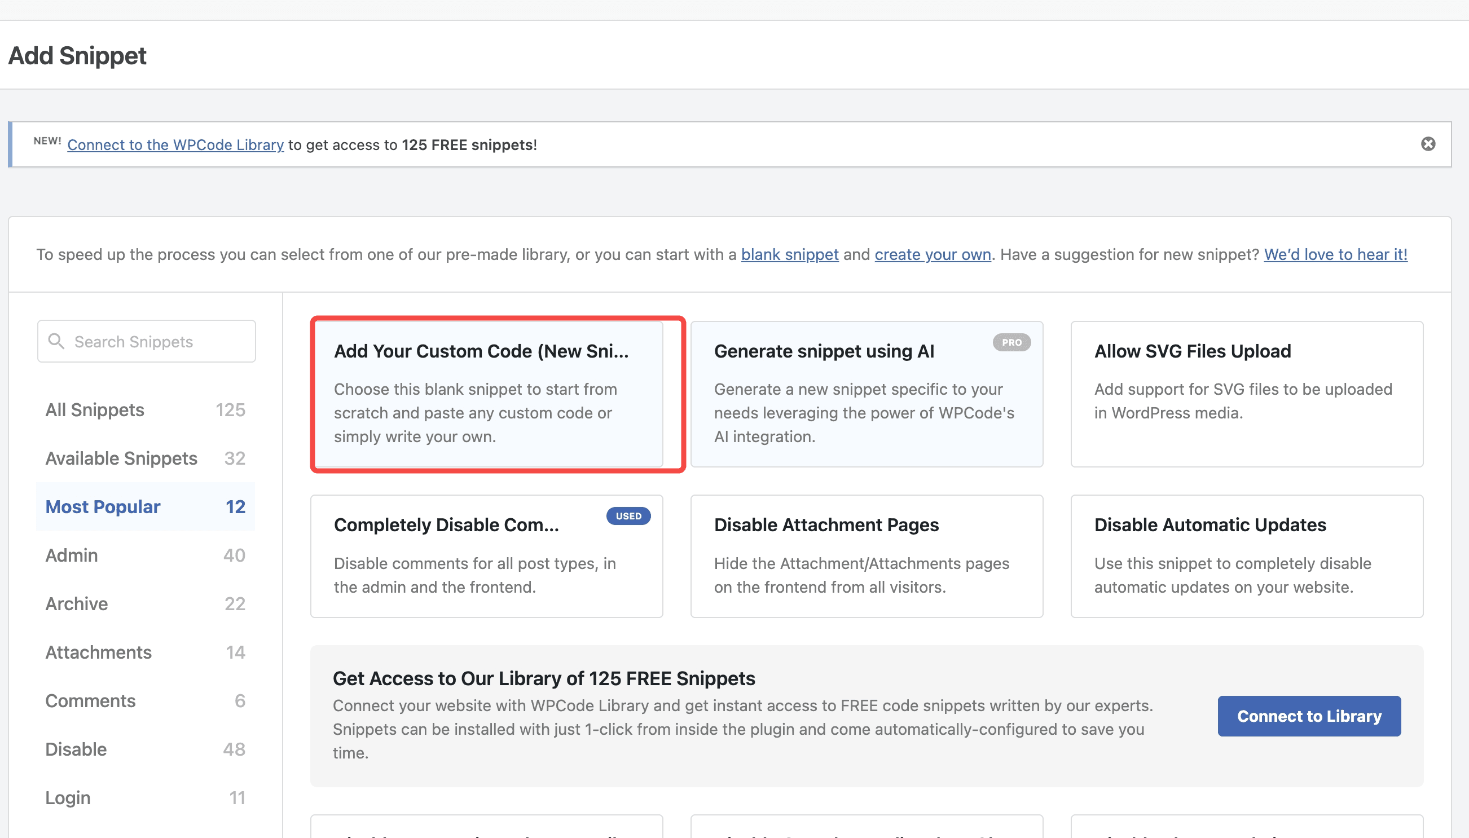This screenshot has width=1469, height=838.
Task: Choose the Allow SVG Files Upload snippet
Action: tap(1246, 394)
